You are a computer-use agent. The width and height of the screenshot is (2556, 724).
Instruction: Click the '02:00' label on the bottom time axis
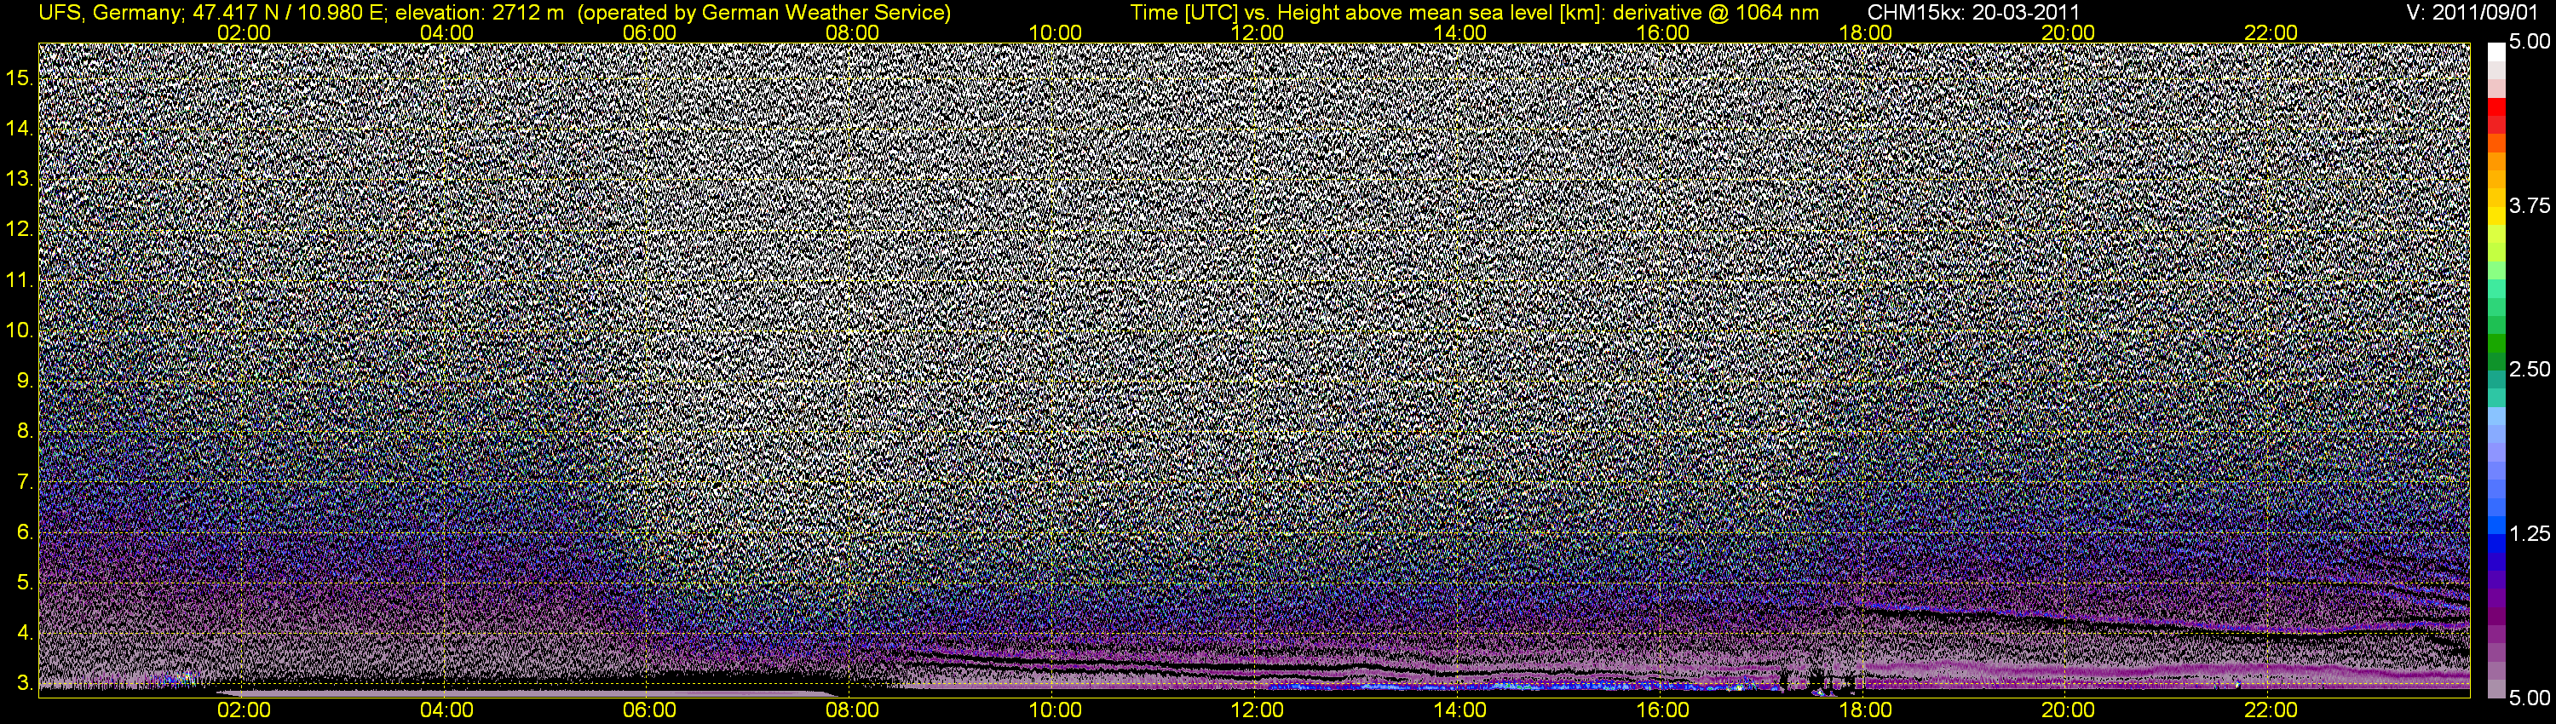pos(244,710)
